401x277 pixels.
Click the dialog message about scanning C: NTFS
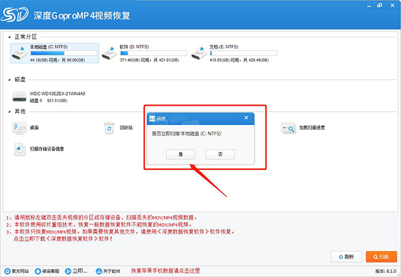click(186, 134)
